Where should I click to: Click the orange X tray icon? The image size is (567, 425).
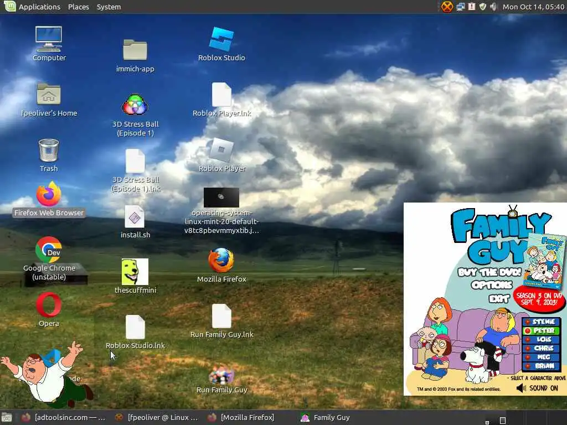(447, 7)
